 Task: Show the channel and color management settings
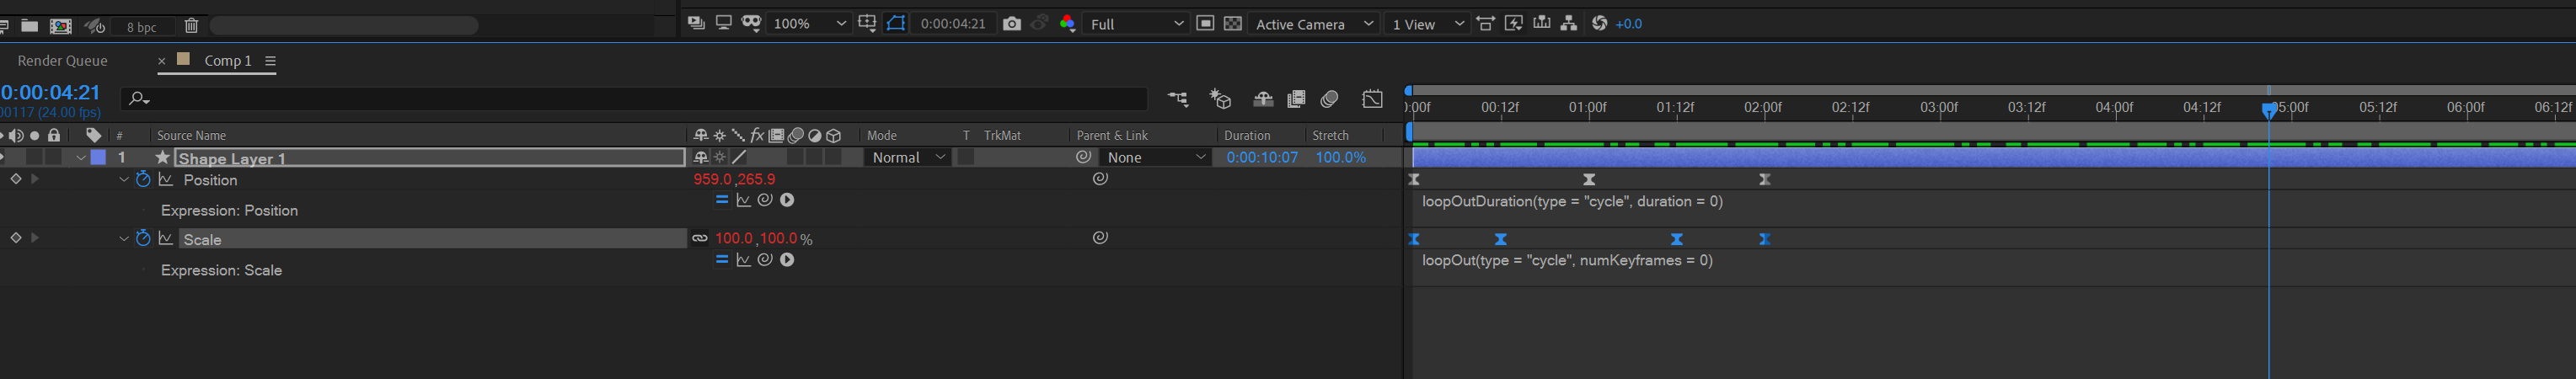(1067, 23)
